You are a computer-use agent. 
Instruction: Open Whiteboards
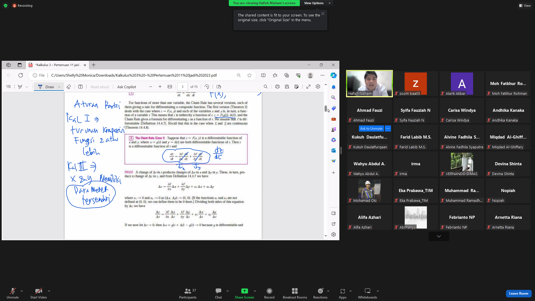(368, 293)
